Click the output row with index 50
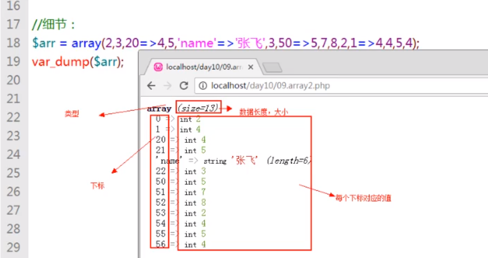The height and width of the screenshot is (258, 488). point(181,182)
